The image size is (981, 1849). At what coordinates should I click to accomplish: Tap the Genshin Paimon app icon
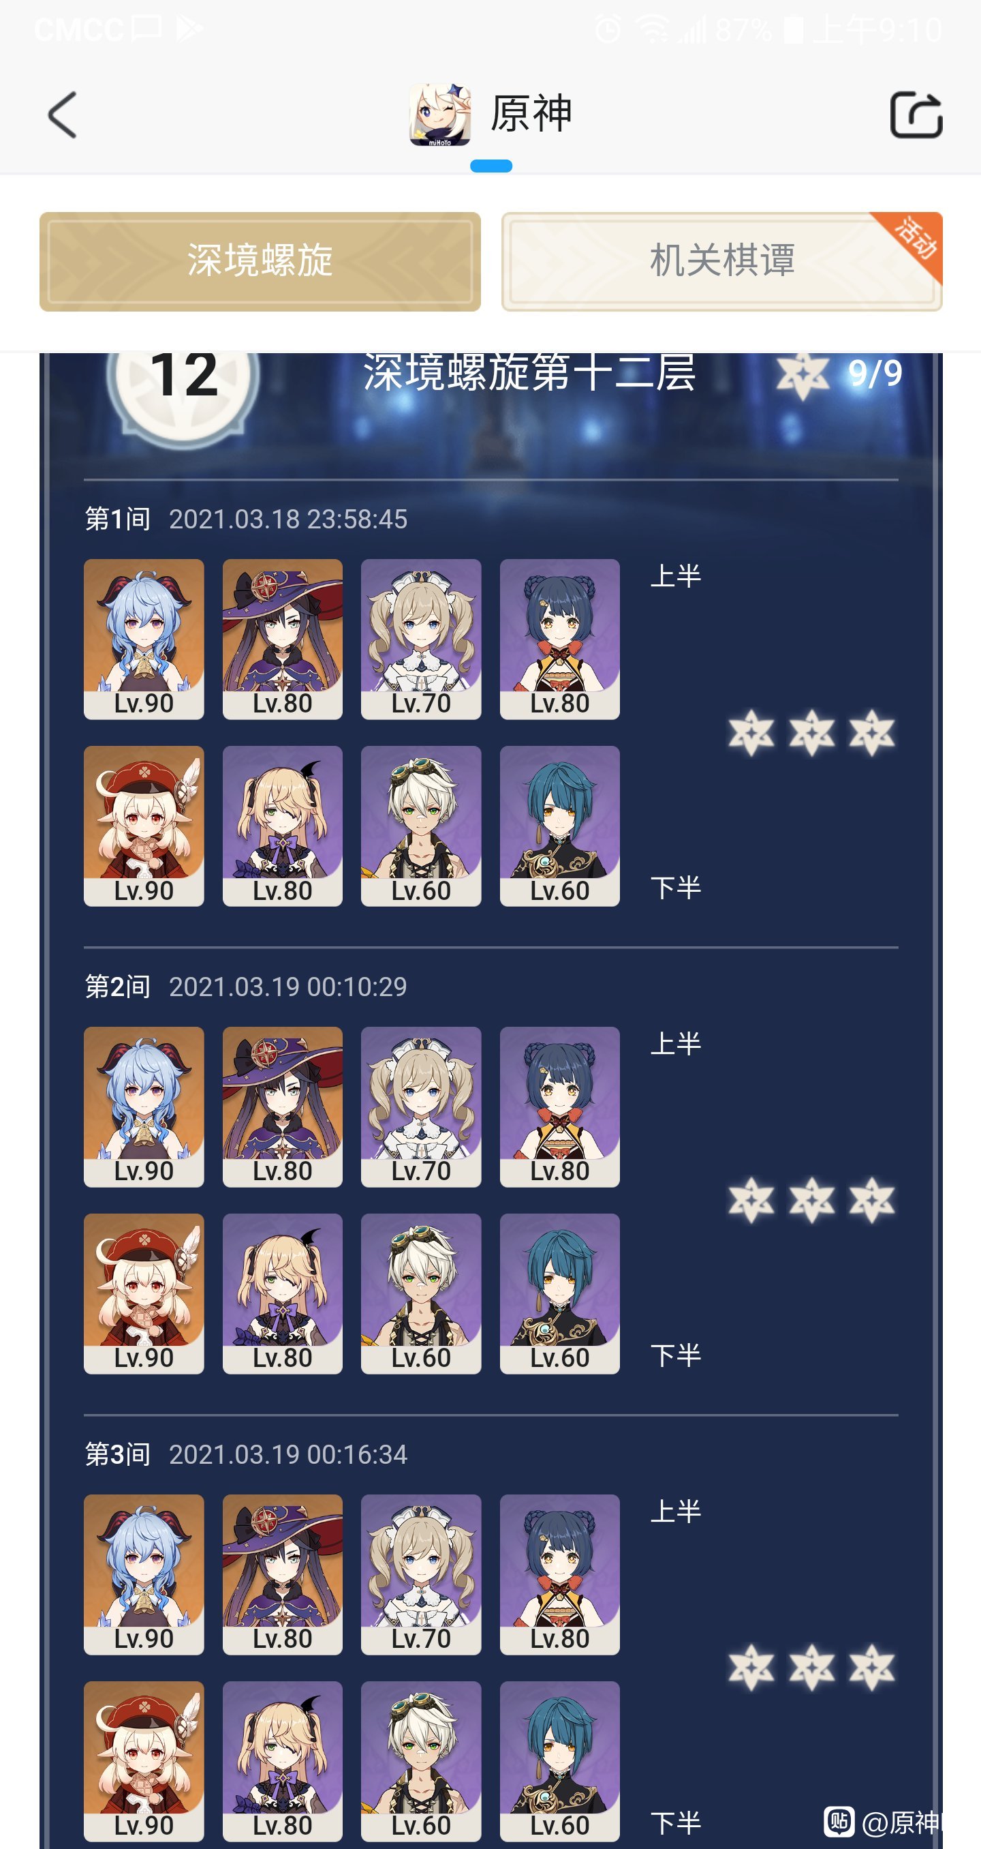point(439,114)
